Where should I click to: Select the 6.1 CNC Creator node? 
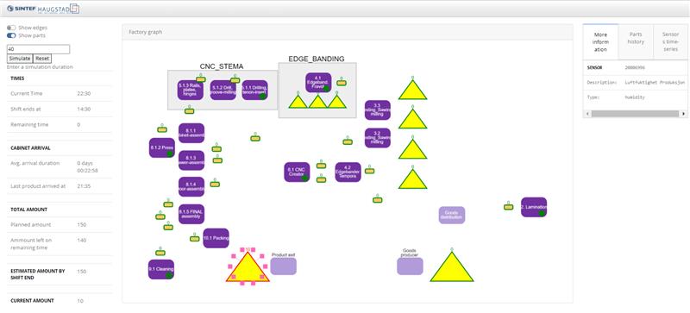297,172
